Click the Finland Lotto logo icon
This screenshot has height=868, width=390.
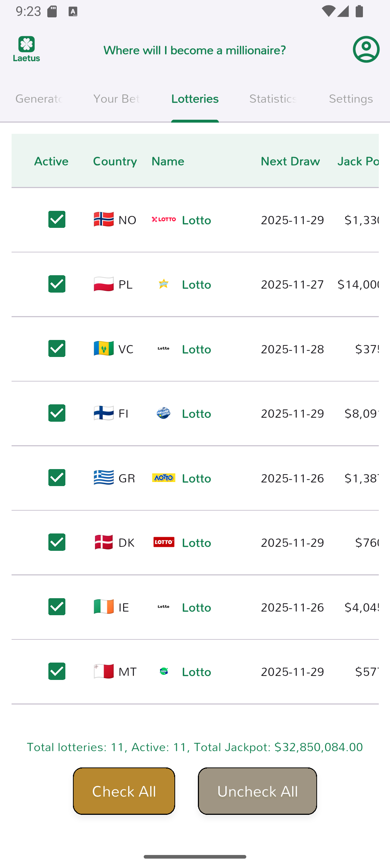pos(164,413)
